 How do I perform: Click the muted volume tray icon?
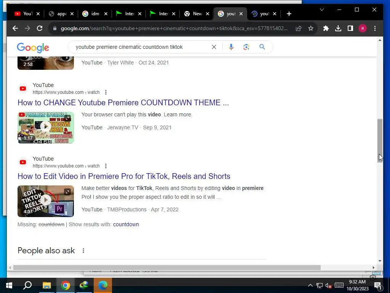(x=328, y=285)
